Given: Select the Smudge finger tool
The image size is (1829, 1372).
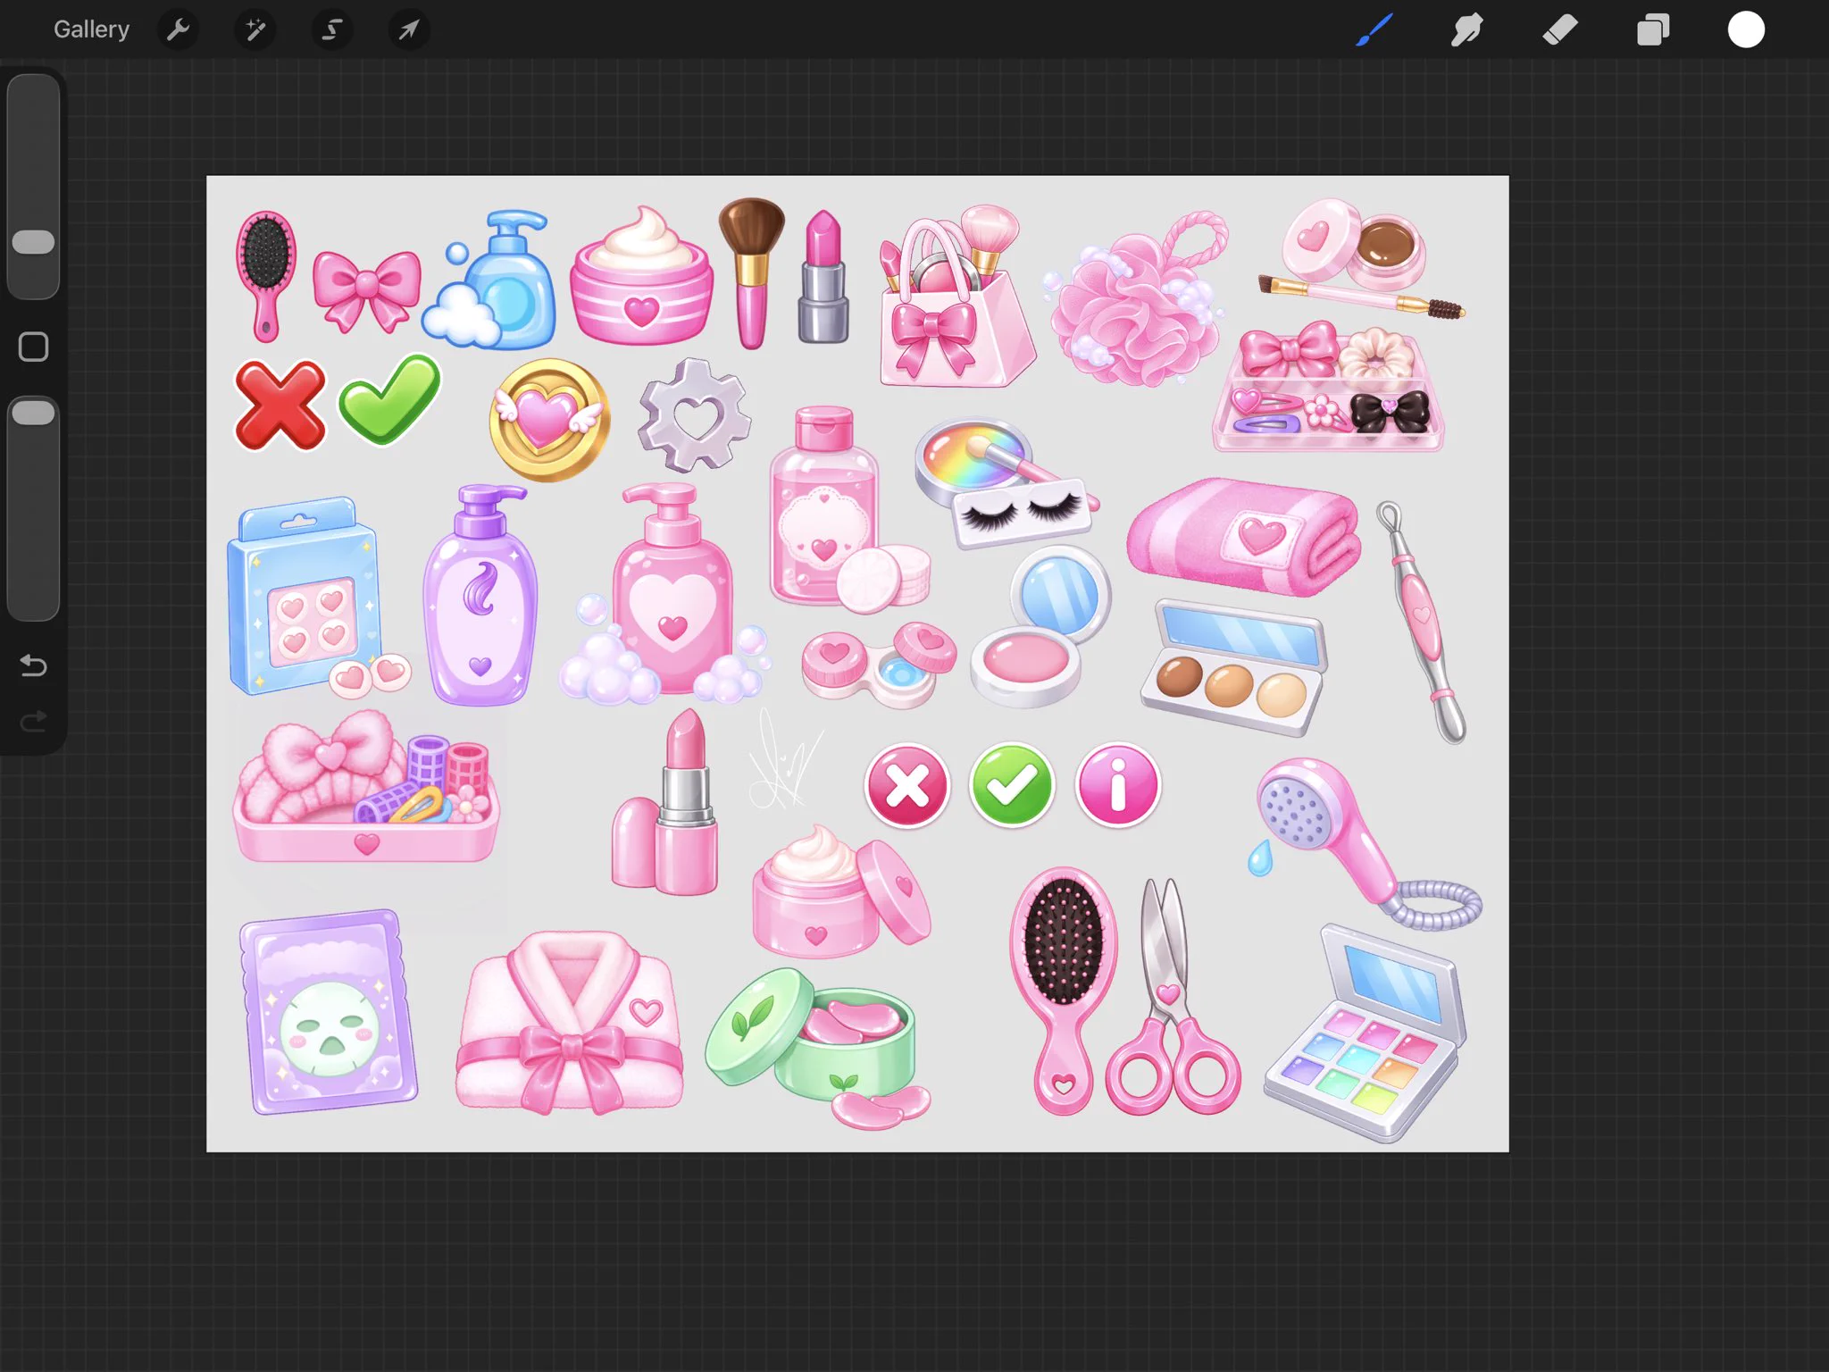Looking at the screenshot, I should tap(1467, 29).
